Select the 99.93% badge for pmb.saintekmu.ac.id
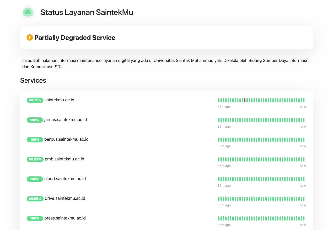Screen dimensions: 333x230 pyautogui.click(x=35, y=159)
